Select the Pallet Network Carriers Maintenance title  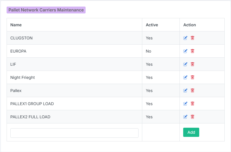(46, 10)
